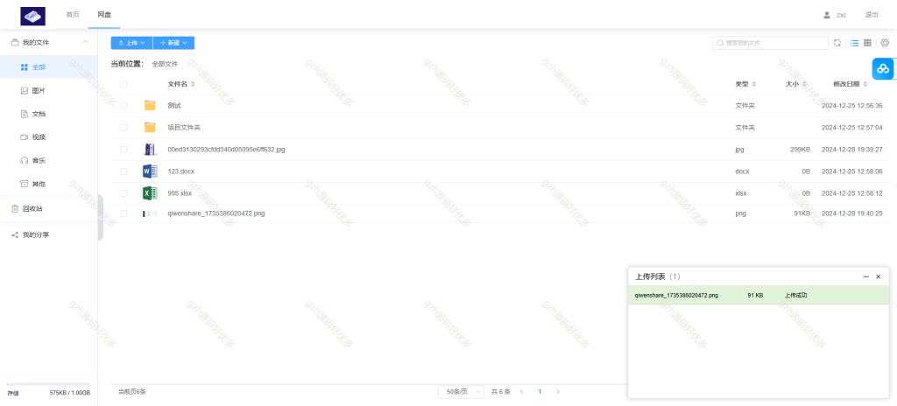
Task: Check the 995.xlsx checkbox
Action: tap(124, 193)
